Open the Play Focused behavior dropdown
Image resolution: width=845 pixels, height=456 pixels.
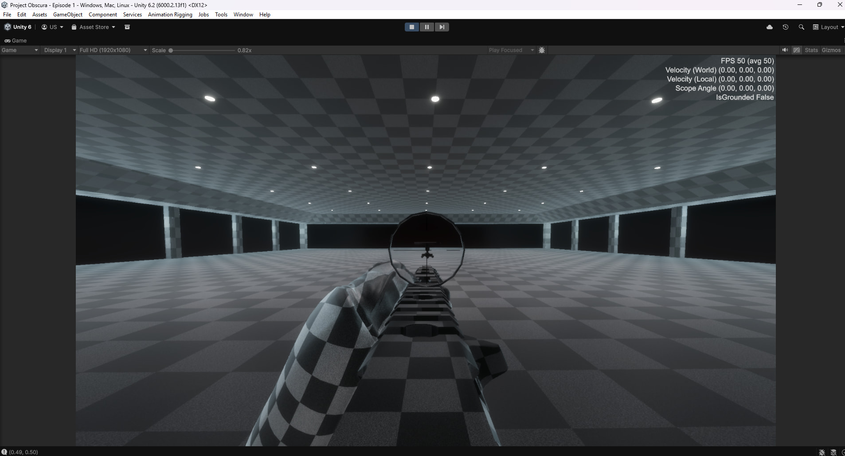511,50
